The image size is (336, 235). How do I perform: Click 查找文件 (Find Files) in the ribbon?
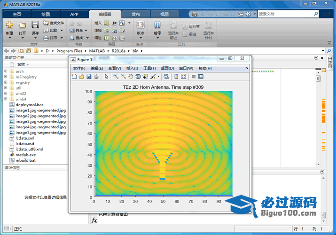click(x=54, y=23)
